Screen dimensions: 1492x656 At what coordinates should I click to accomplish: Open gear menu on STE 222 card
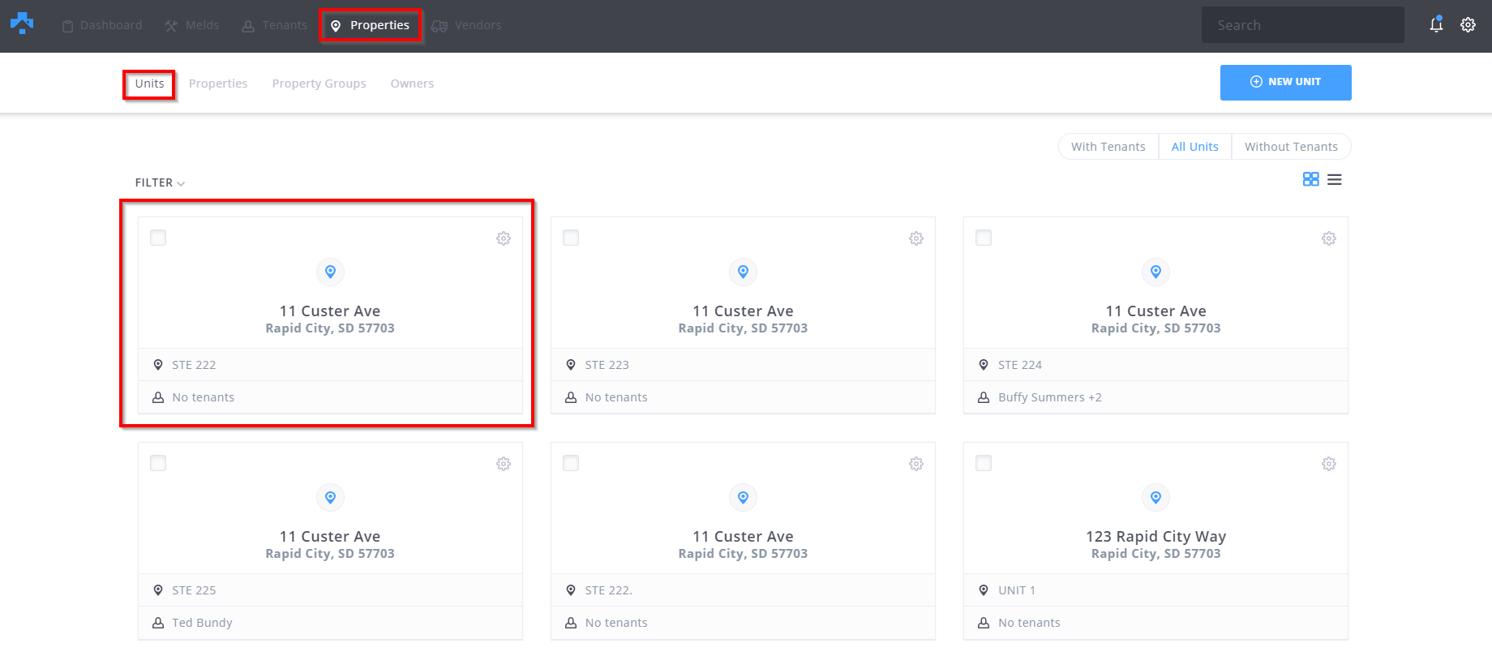504,238
